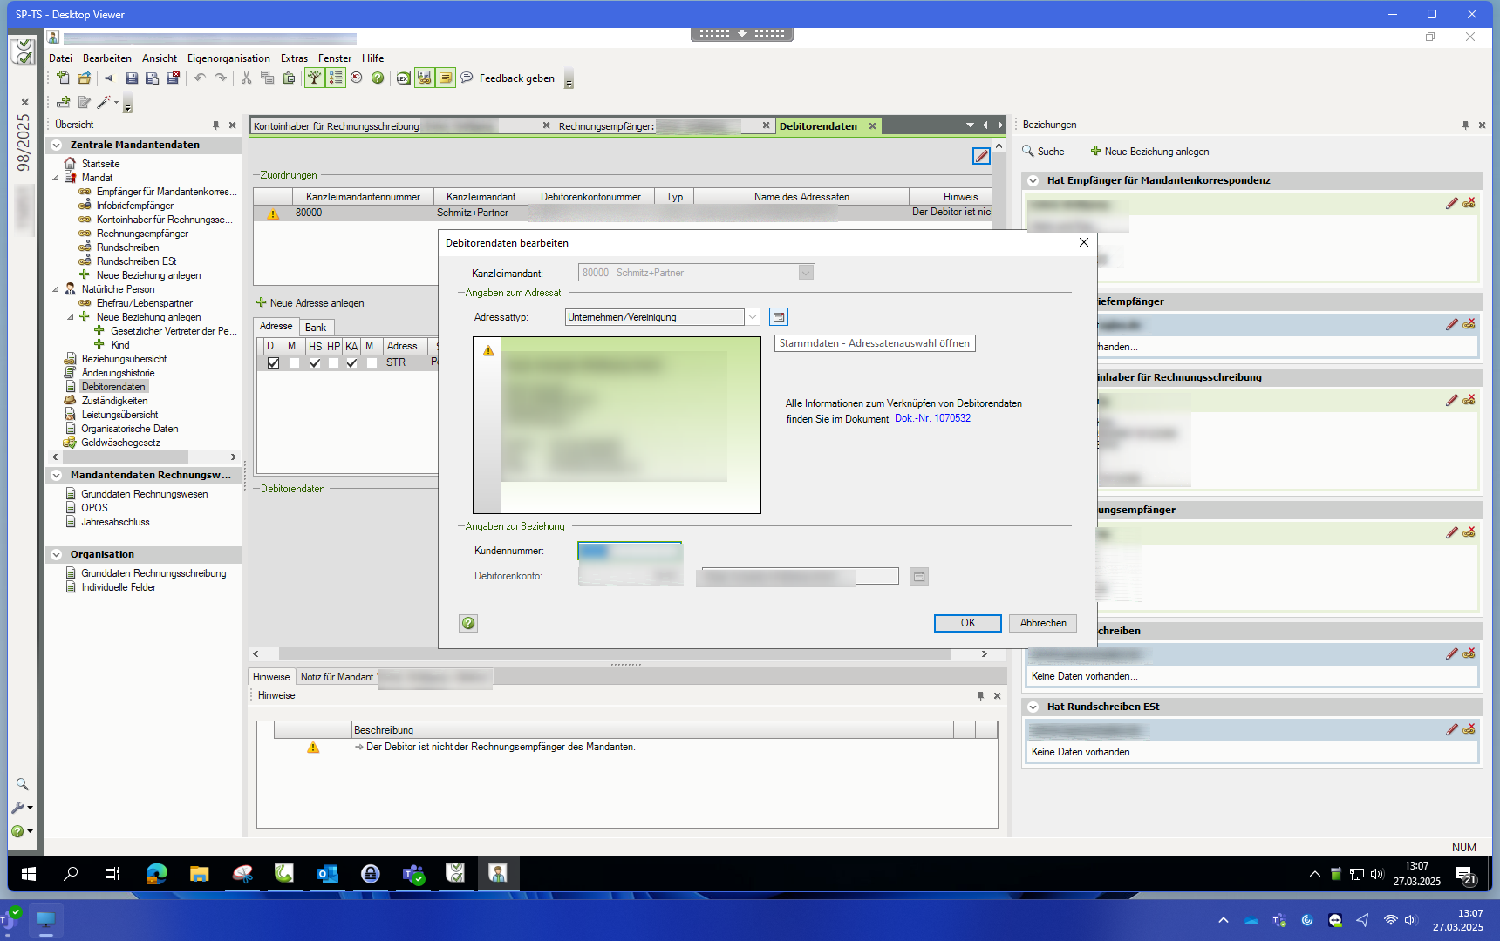This screenshot has height=941, width=1500.
Task: Toggle the tree view icon in the toolbar
Action: point(314,78)
